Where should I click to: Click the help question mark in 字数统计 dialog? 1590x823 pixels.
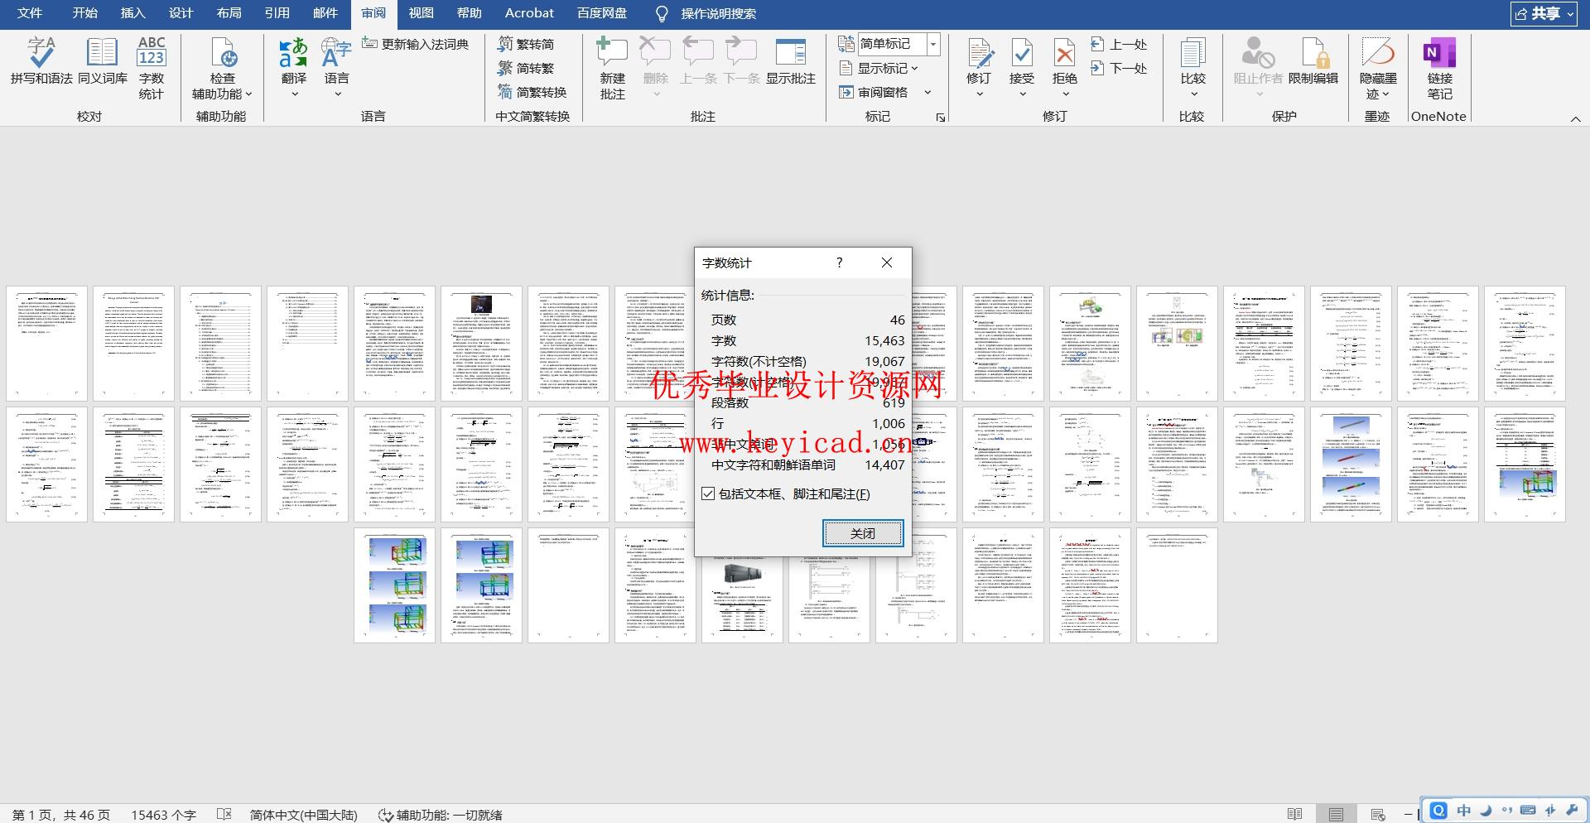[840, 262]
